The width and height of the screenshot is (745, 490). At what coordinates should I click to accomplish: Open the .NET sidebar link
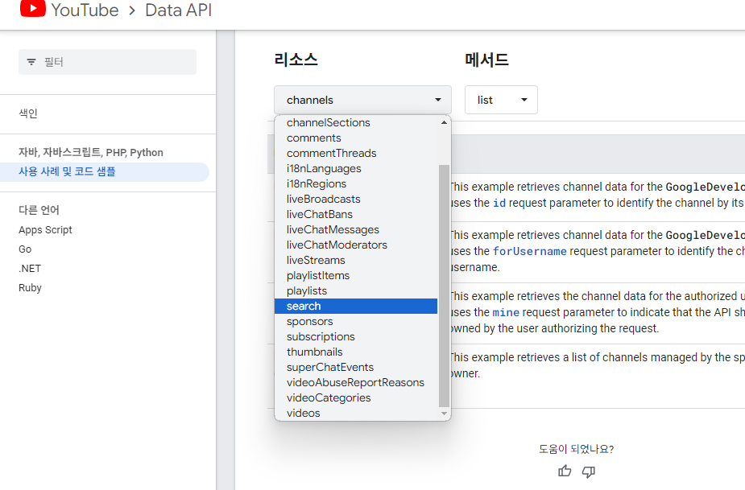(x=30, y=269)
